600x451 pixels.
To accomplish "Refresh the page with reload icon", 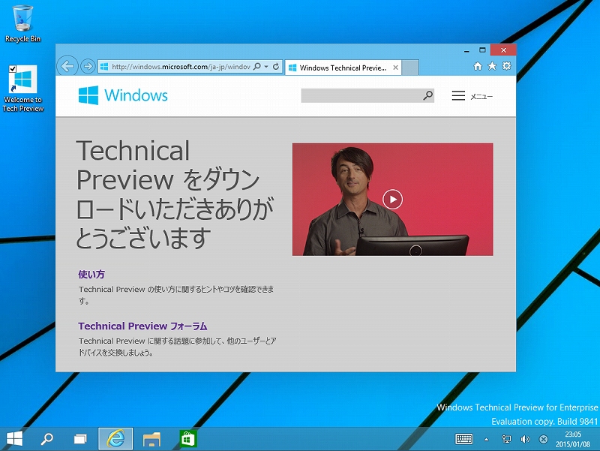I will click(276, 66).
